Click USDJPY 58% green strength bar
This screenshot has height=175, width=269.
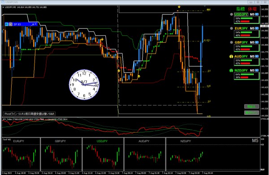click(x=247, y=18)
